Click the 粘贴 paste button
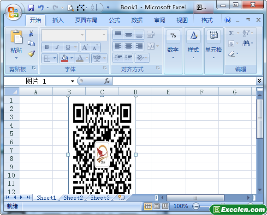The width and height of the screenshot is (267, 215). [x=16, y=45]
